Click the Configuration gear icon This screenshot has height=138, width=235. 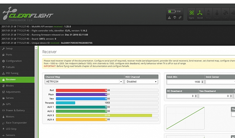coord(3,61)
